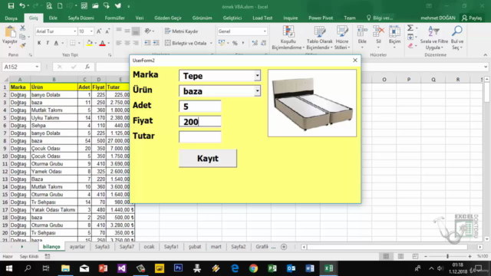Toggle Underline (A) formatting

pyautogui.click(x=56, y=43)
